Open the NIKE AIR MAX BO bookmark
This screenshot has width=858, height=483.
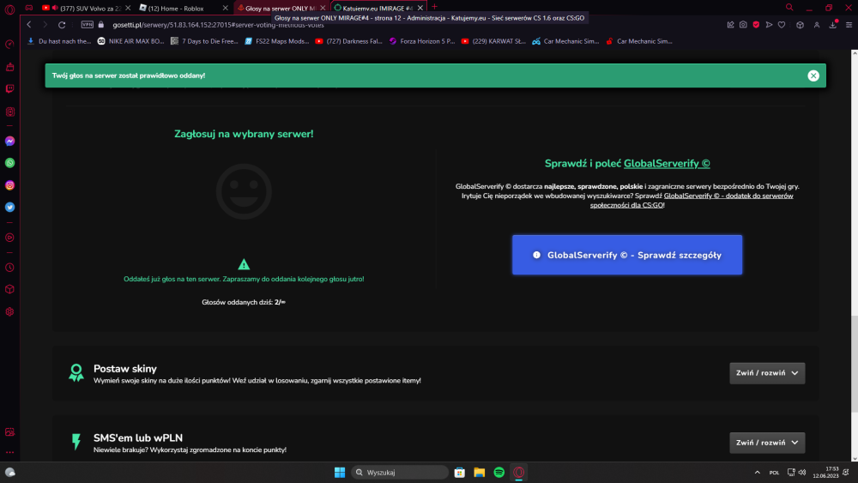click(130, 41)
